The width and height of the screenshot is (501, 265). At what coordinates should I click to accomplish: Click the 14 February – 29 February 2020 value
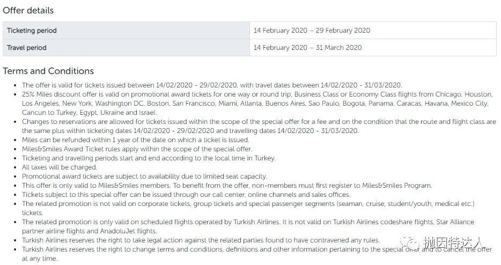click(x=312, y=31)
